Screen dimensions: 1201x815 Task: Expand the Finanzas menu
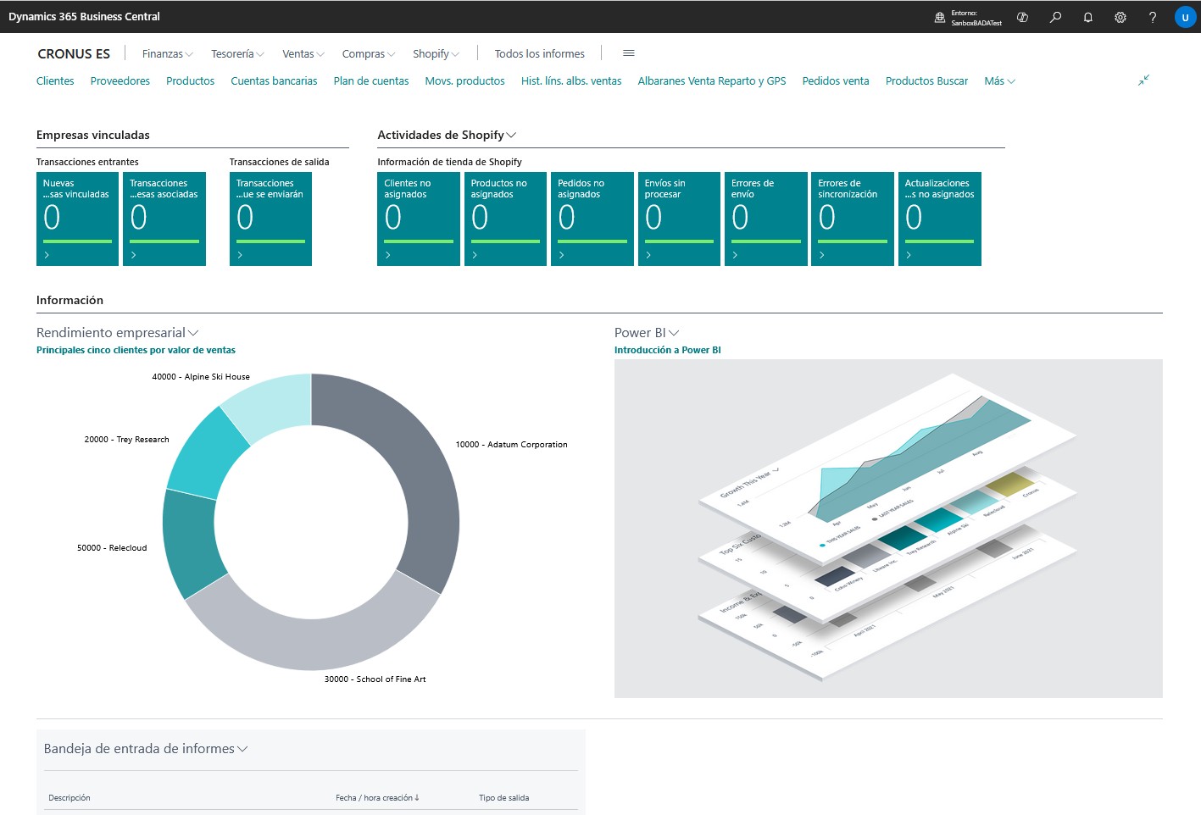(x=167, y=54)
